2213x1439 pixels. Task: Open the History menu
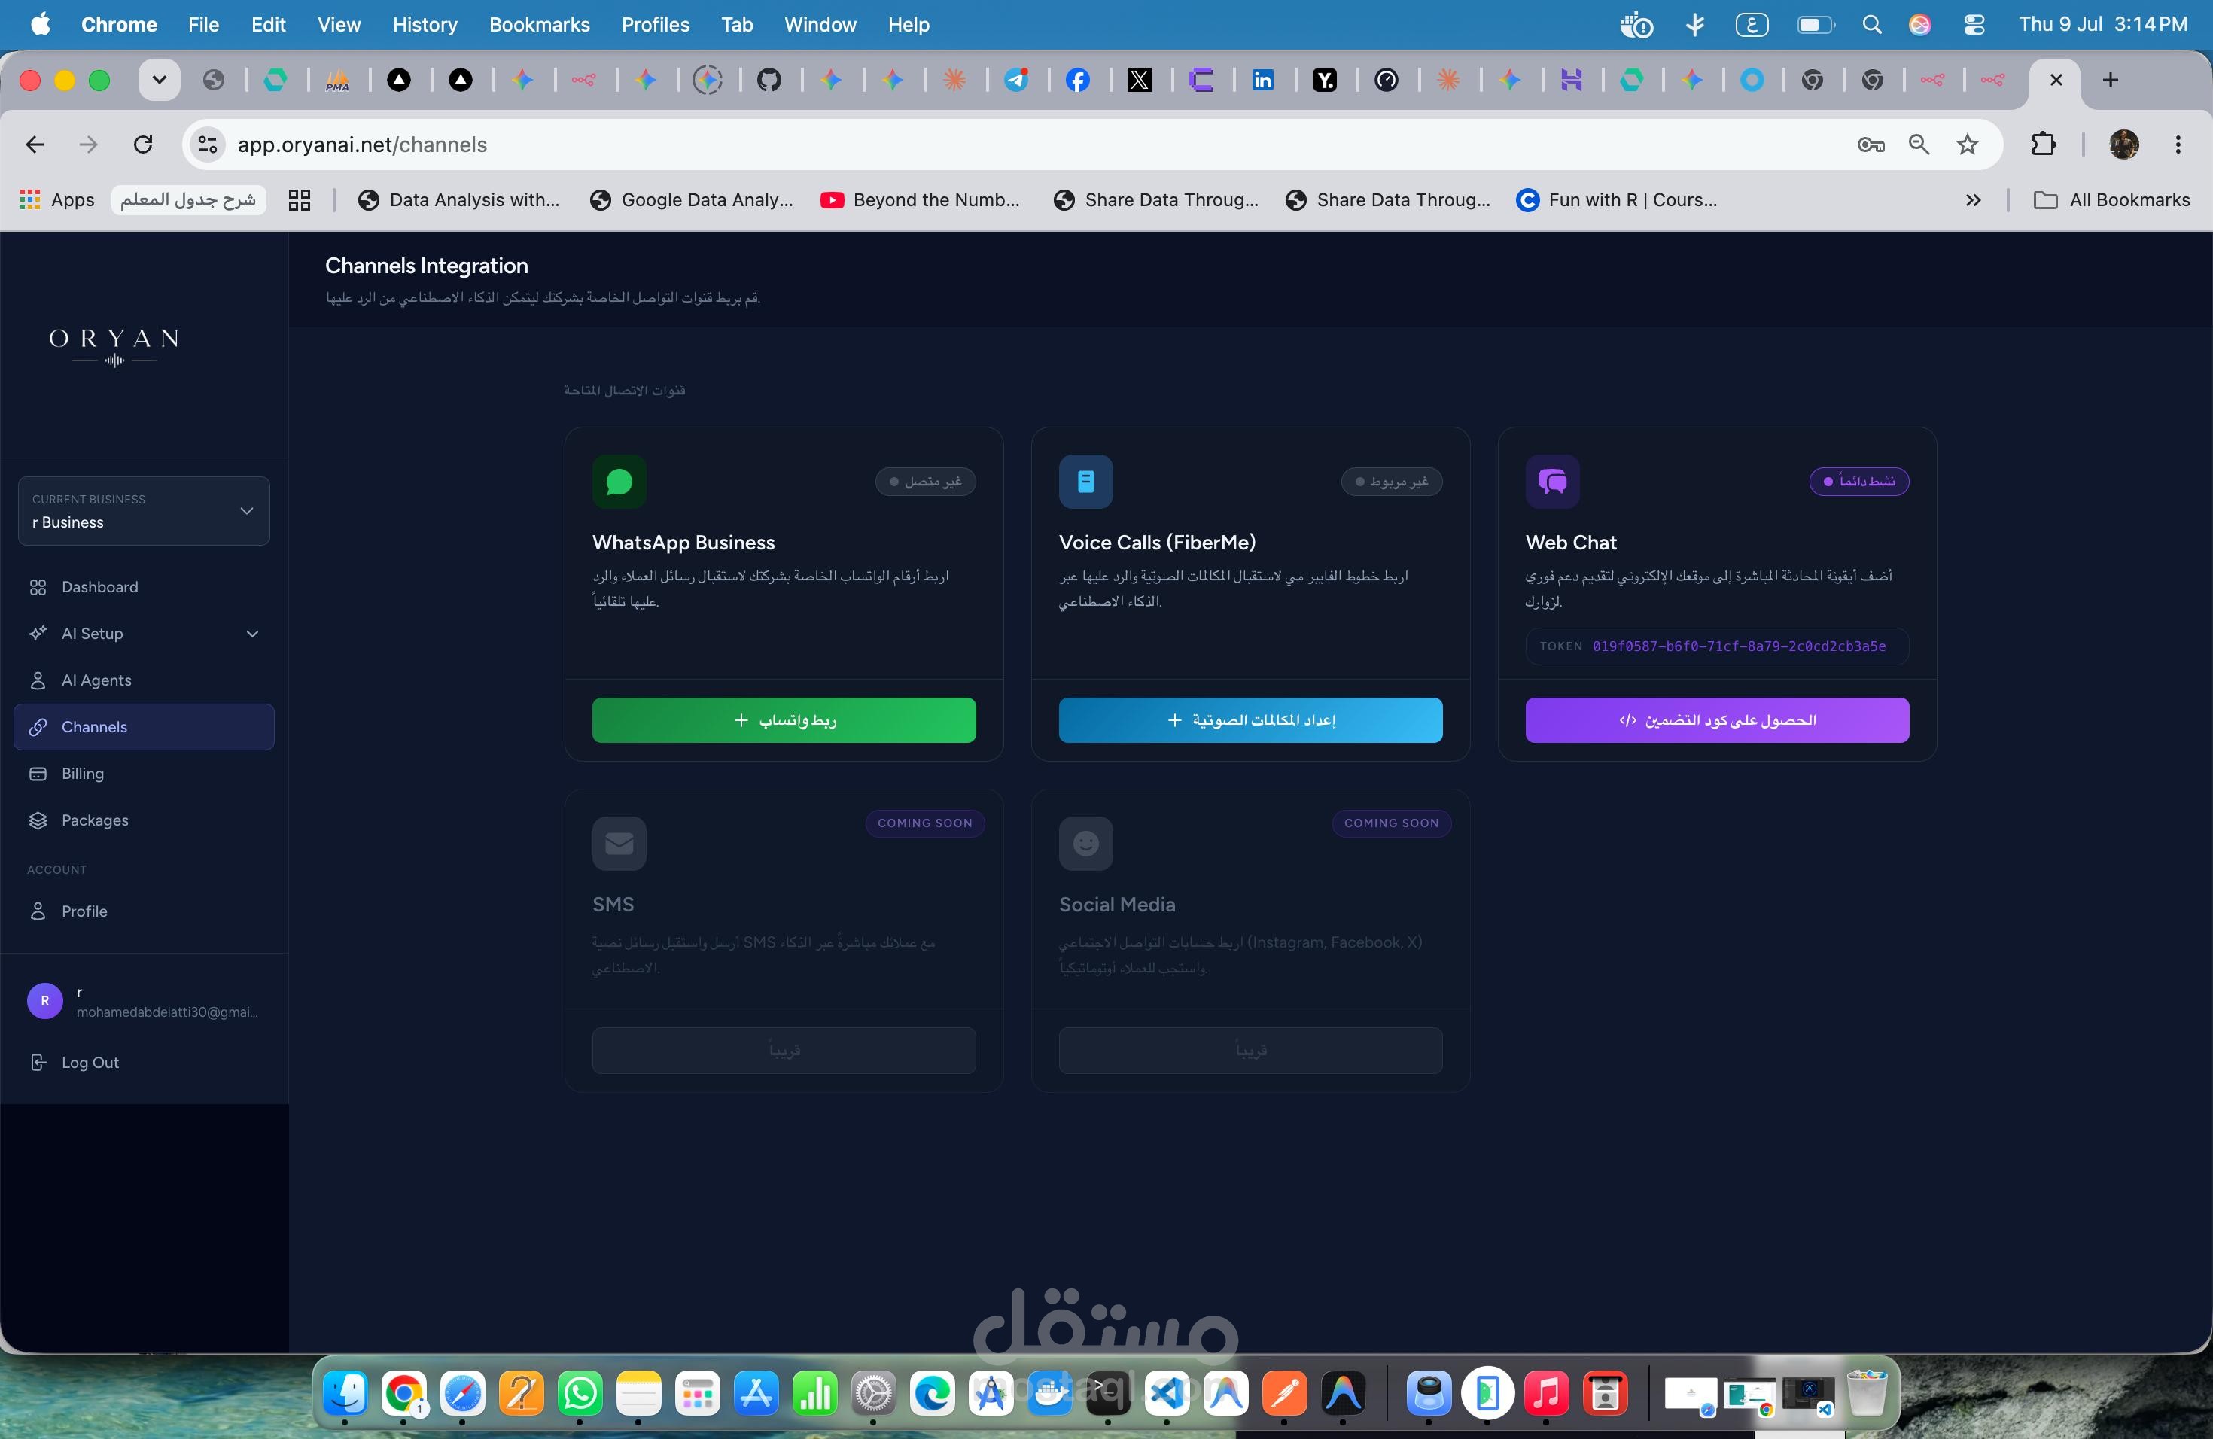pos(425,24)
